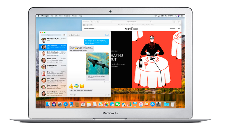229x133 pixels.
Task: Launch Siri from the Dock
Action: [54, 104]
